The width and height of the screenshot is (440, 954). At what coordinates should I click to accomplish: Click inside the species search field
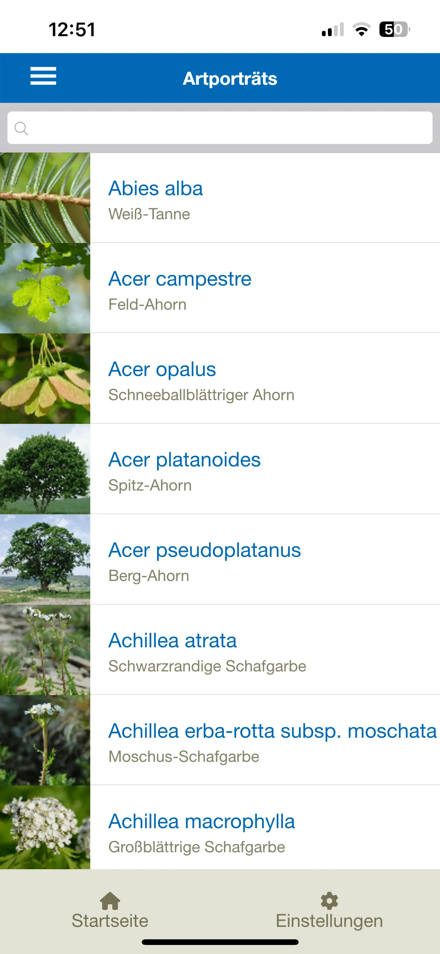(226, 128)
